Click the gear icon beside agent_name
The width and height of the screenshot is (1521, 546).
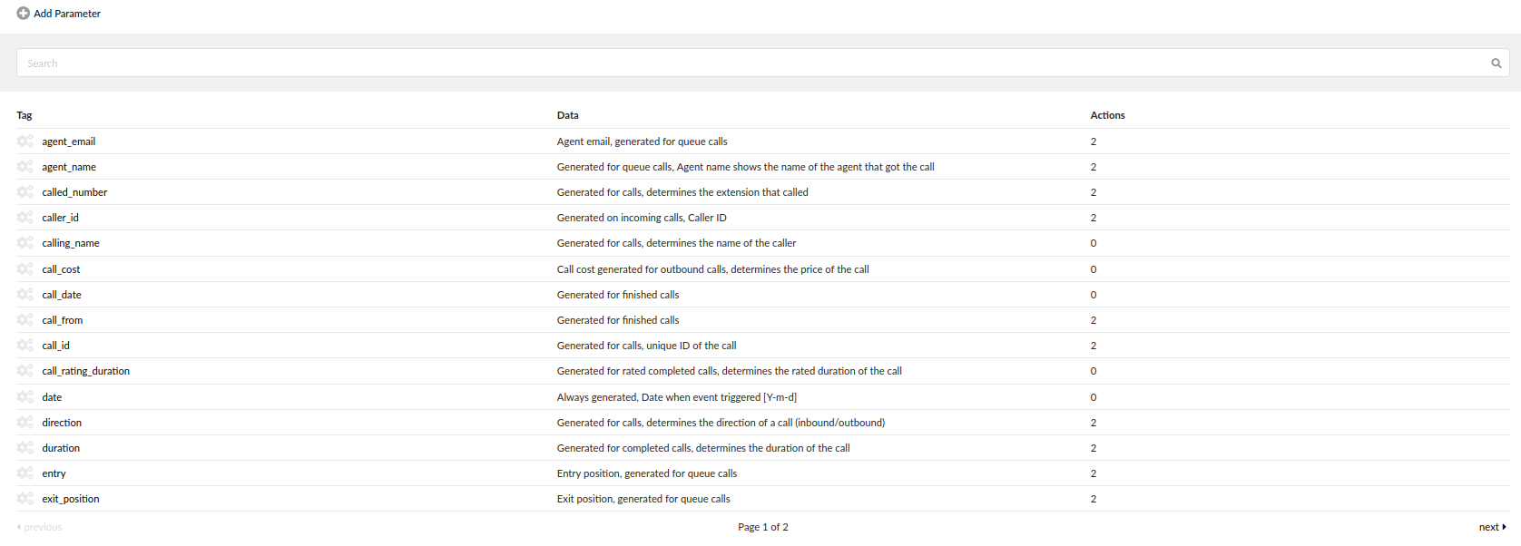[x=25, y=167]
